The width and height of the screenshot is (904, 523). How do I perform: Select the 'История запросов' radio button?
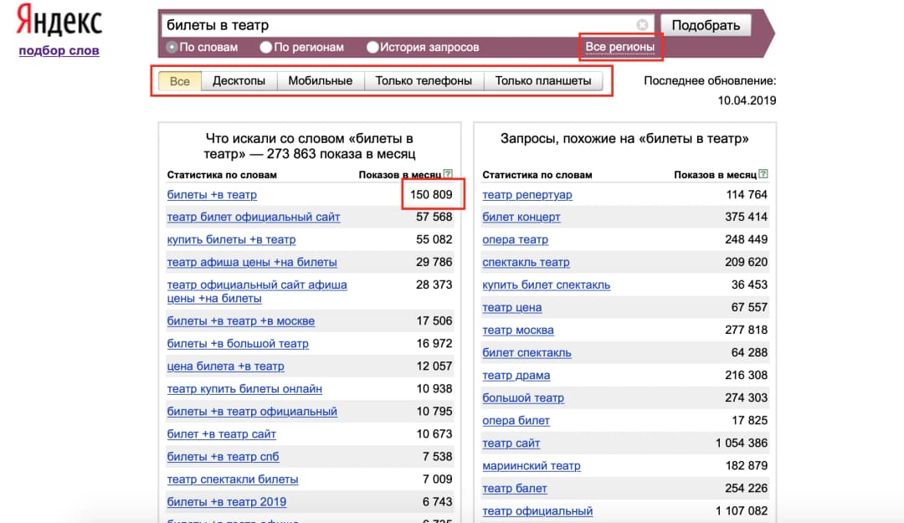tap(372, 48)
